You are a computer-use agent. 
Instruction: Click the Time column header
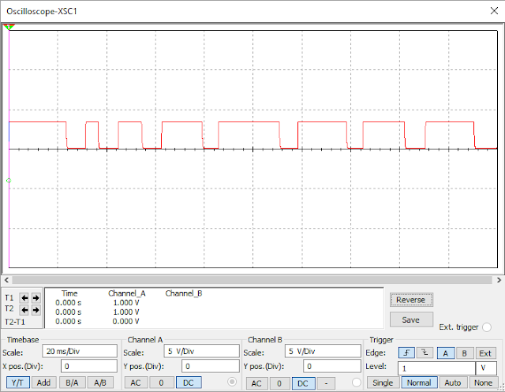click(69, 293)
